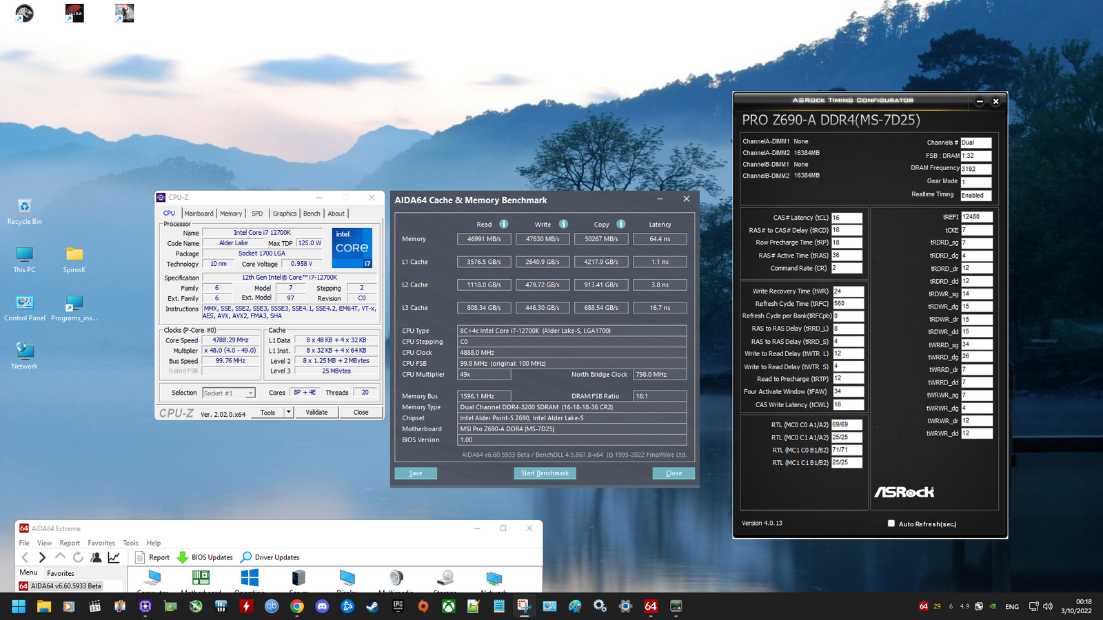Click the Chrome icon on the taskbar
Screen dimensions: 1103x620
[297, 606]
